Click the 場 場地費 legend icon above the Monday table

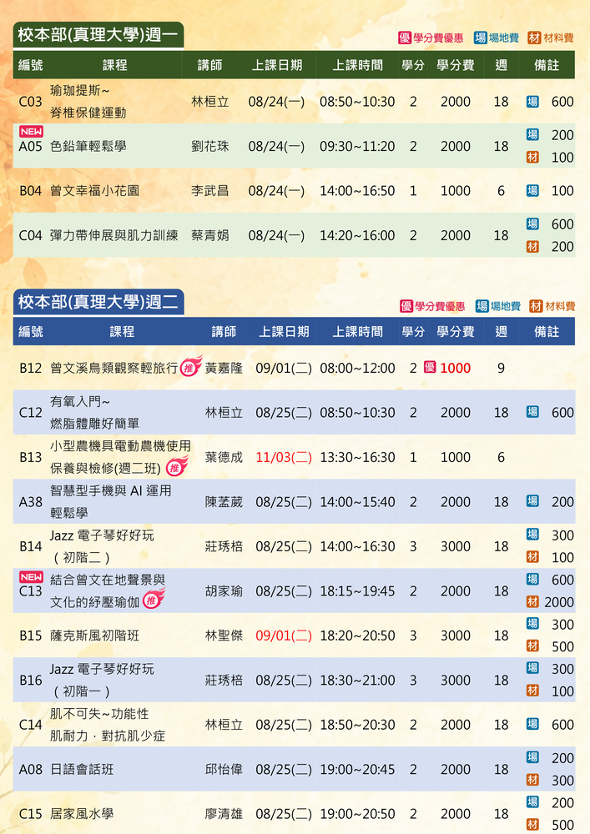pos(481,38)
